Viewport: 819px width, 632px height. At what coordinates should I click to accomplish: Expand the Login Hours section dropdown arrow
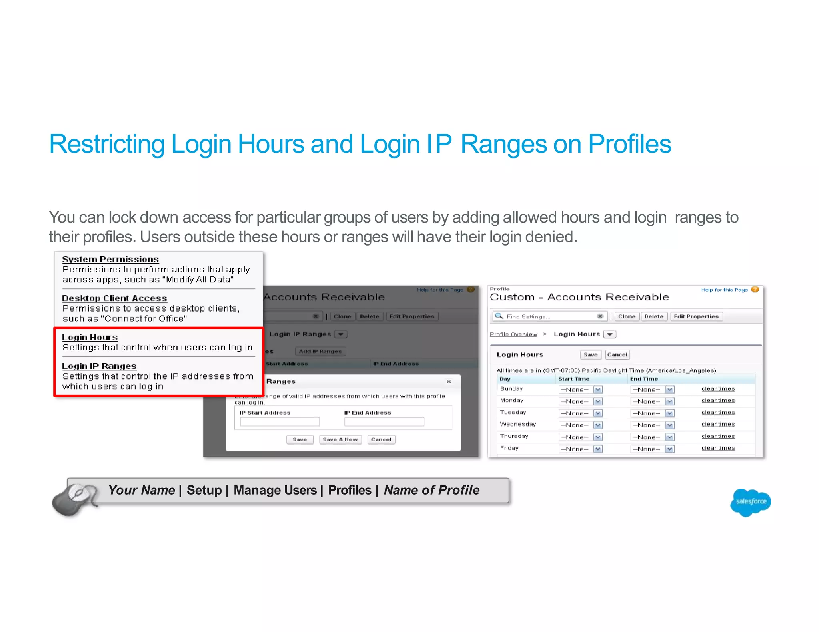610,334
